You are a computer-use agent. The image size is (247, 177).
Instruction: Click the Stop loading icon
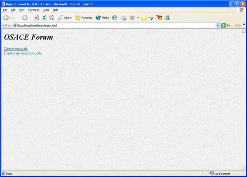[x=36, y=18]
